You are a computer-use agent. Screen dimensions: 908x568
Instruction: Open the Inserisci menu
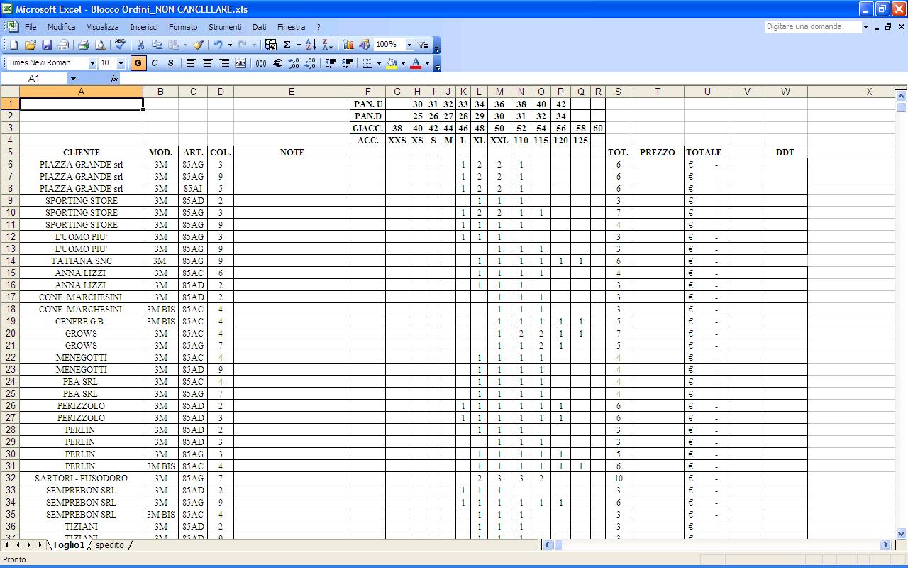144,27
